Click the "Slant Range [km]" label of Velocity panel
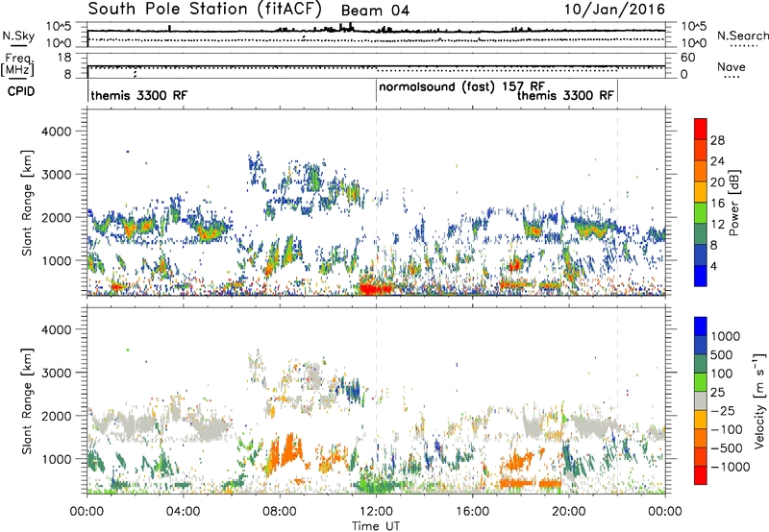Image resolution: width=769 pixels, height=532 pixels. pos(27,400)
